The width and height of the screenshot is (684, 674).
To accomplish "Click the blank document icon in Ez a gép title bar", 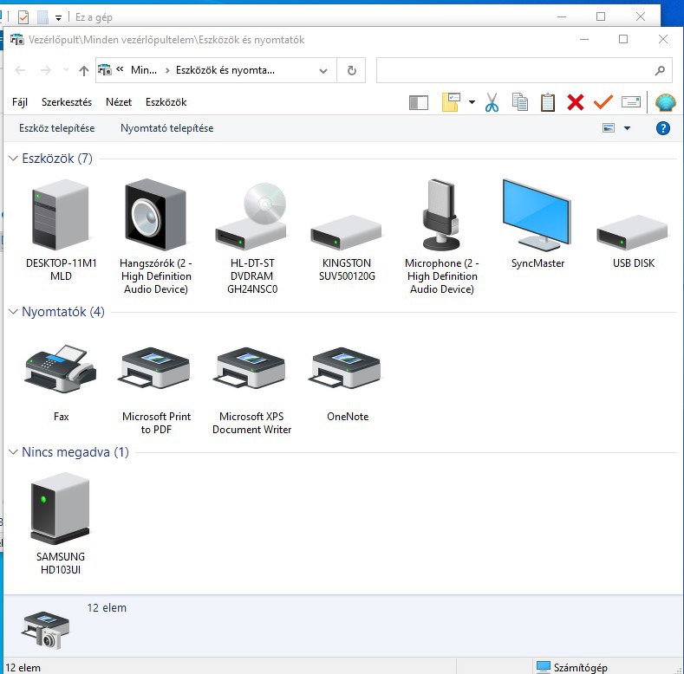I will pos(42,17).
